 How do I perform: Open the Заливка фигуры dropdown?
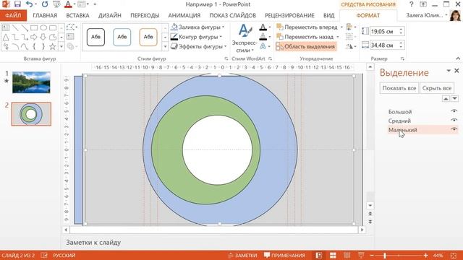click(197, 27)
